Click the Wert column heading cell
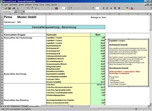Screen dimensions: 152x111 pyautogui.click(x=98, y=35)
